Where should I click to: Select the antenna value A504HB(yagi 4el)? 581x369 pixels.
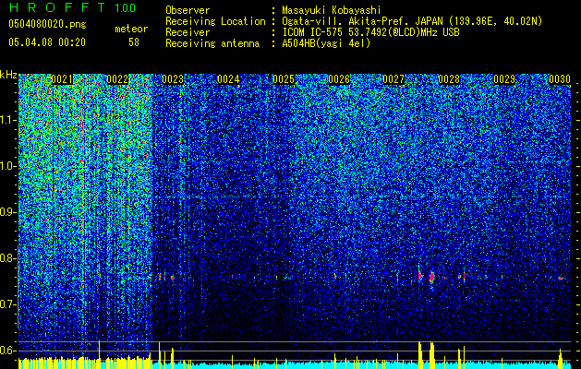pyautogui.click(x=326, y=43)
